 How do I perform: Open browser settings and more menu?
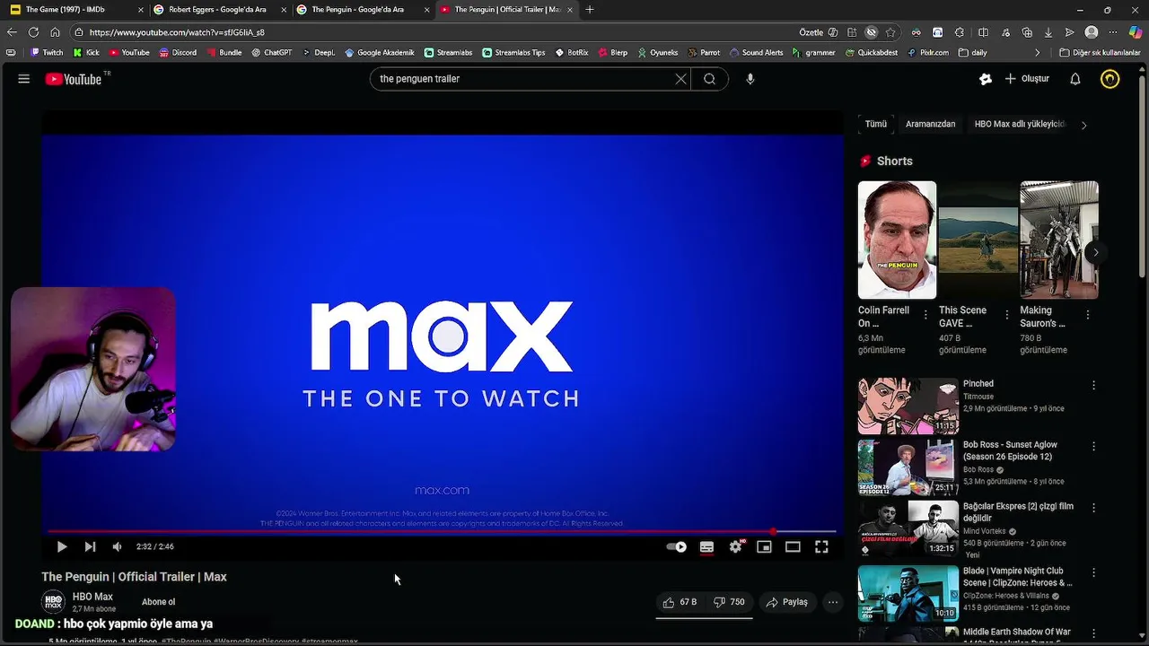pos(1114,32)
